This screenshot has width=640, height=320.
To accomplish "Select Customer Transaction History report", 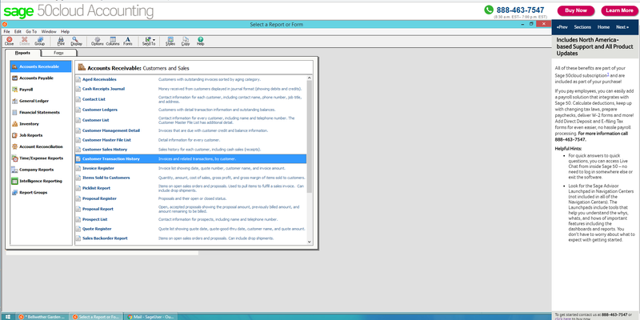I will click(190, 158).
